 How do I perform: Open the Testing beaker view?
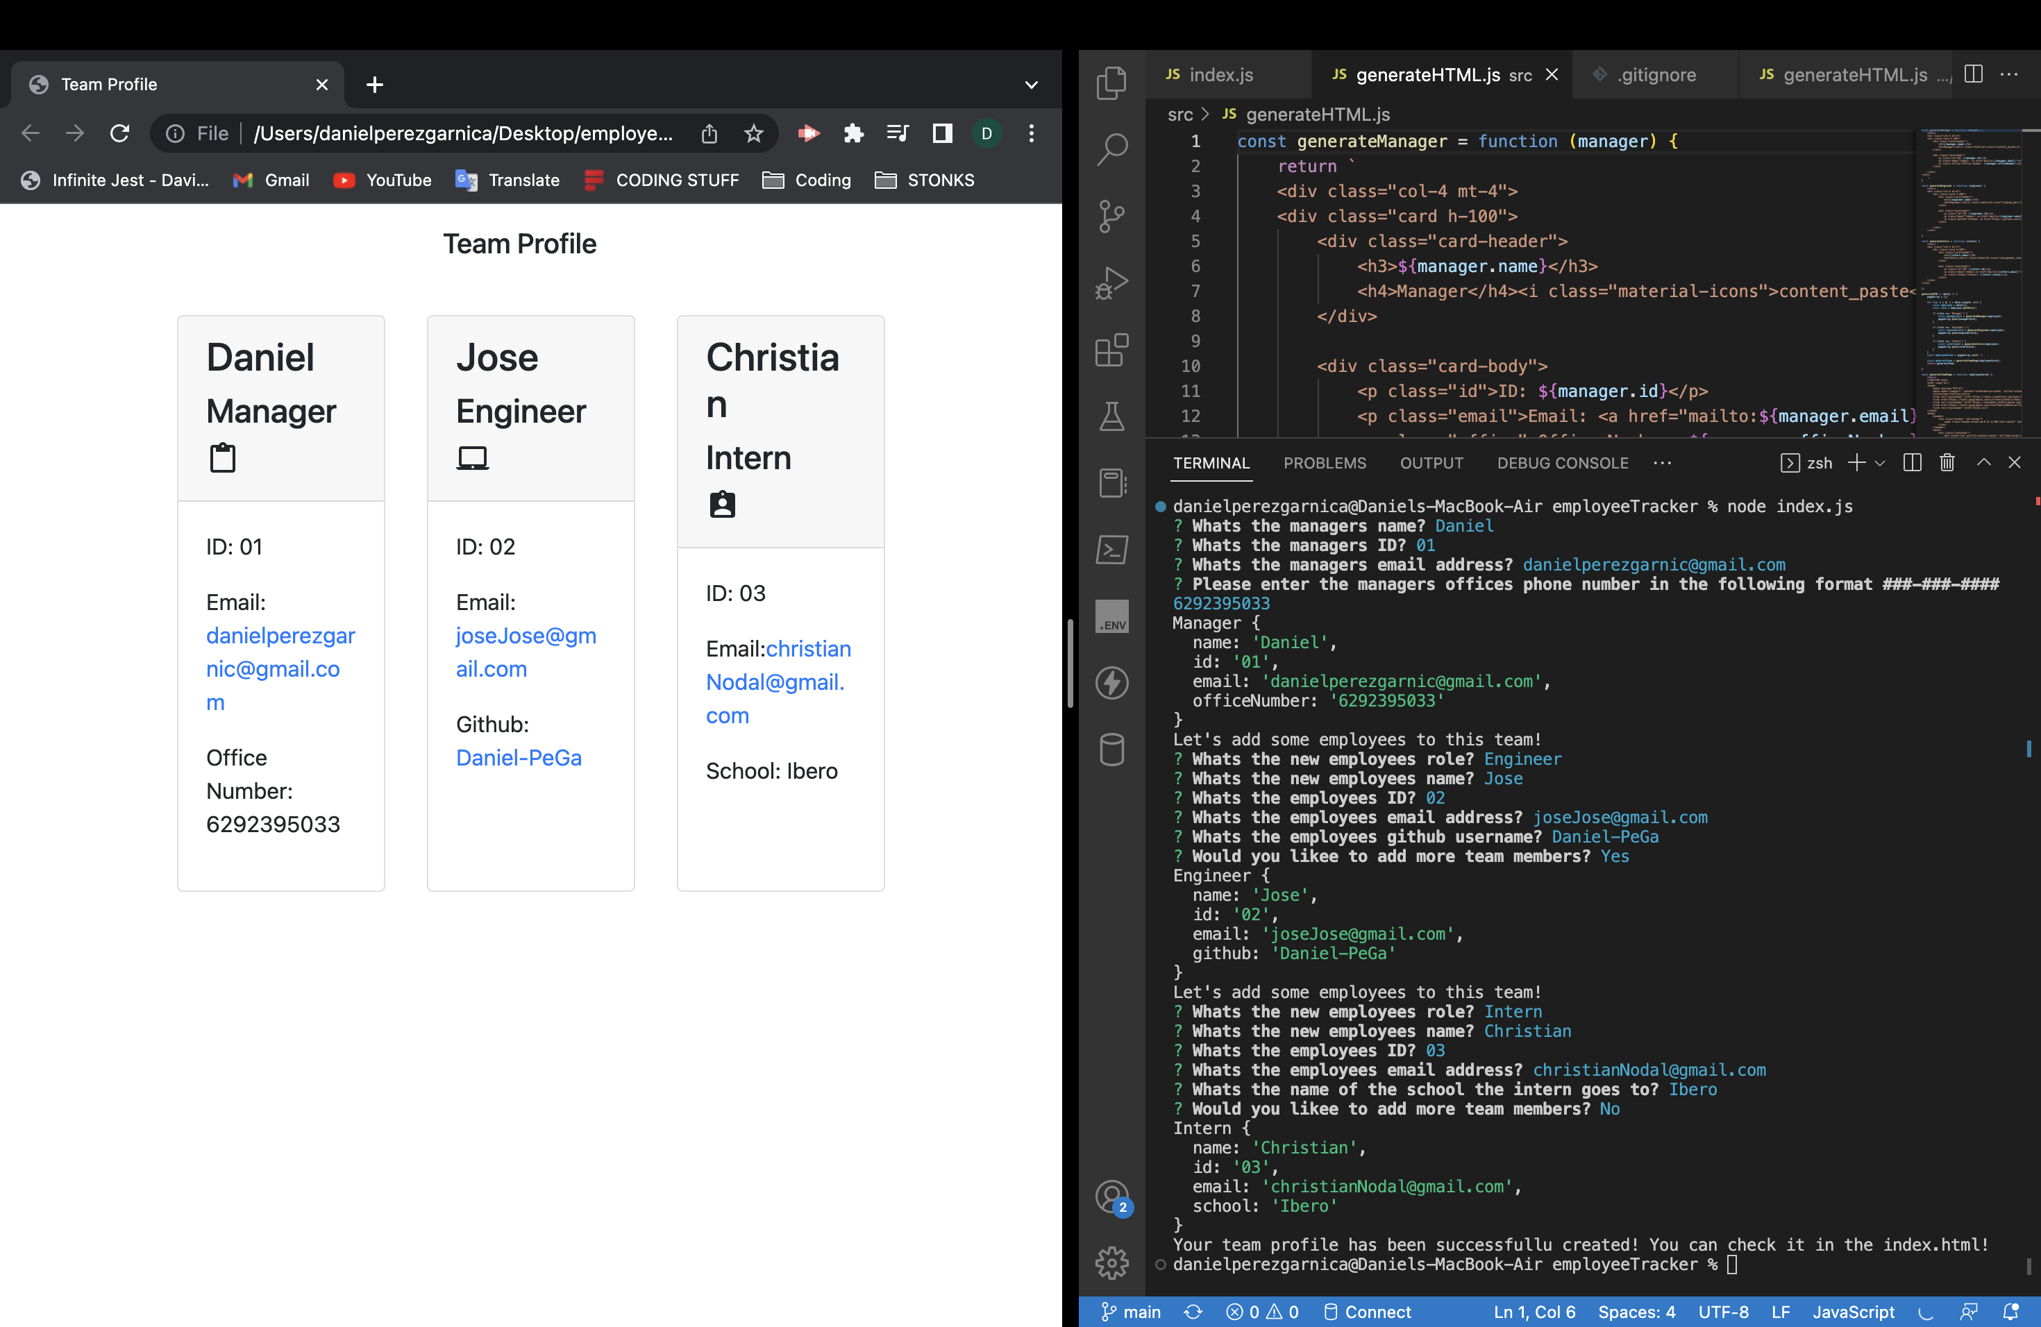(x=1111, y=418)
